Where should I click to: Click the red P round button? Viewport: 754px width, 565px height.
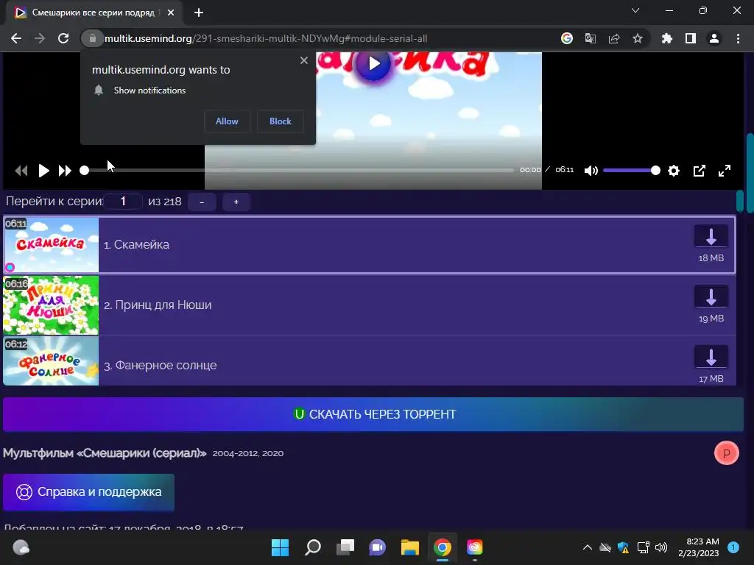(726, 452)
